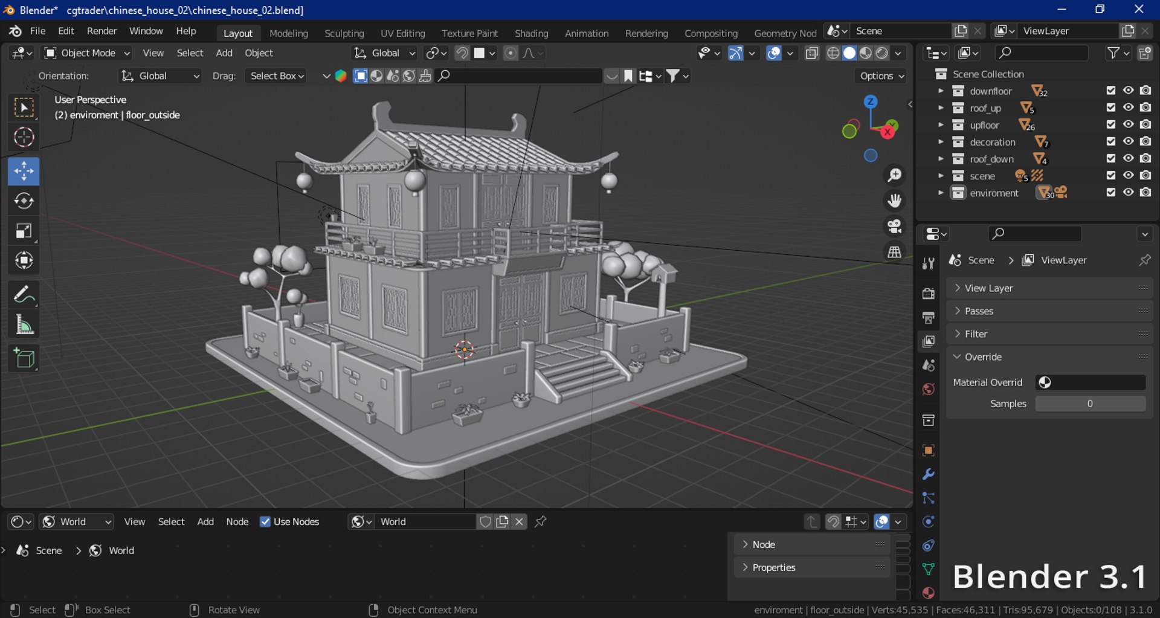Open the outliner filter funnel dropdown
The width and height of the screenshot is (1160, 618).
point(1118,53)
